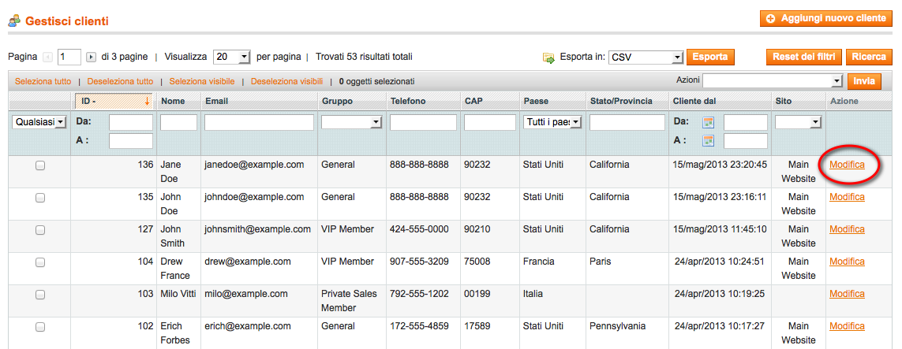
Task: Click the Ricerca button
Action: [869, 57]
